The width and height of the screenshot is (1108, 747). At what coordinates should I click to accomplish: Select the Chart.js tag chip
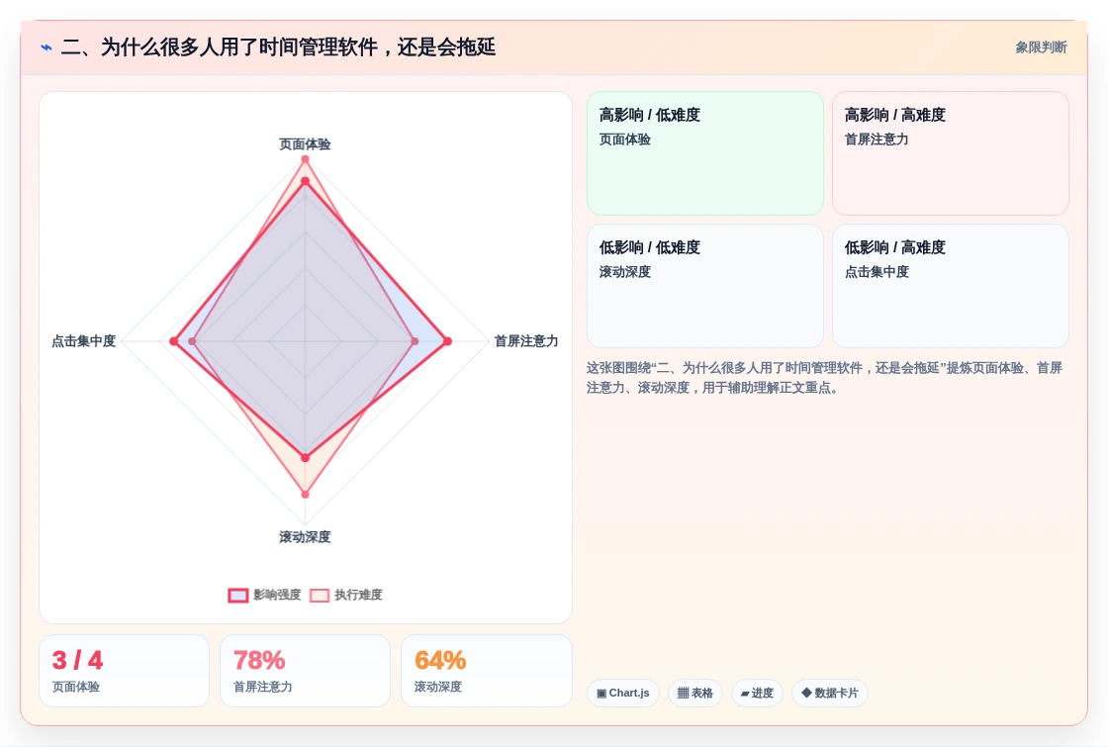622,693
